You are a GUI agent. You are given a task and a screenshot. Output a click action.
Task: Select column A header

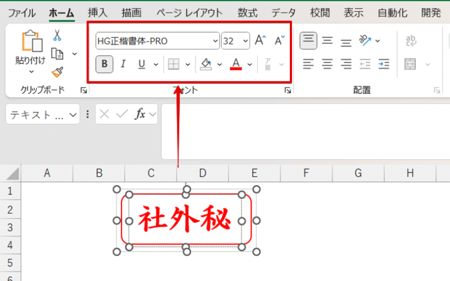point(47,173)
